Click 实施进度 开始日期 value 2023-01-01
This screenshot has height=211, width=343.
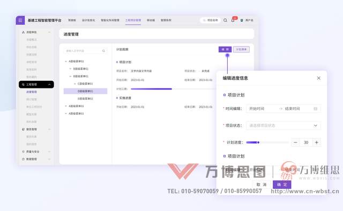[x=137, y=107]
